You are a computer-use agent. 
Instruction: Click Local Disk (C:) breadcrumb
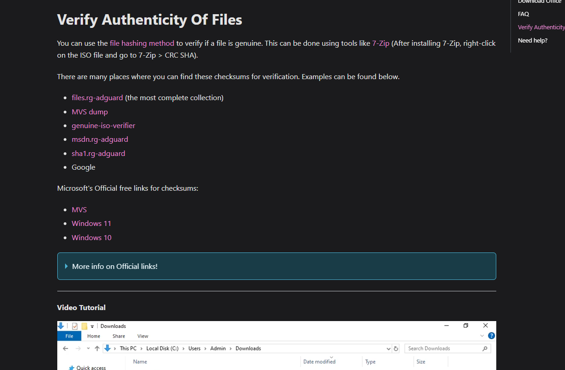coord(163,349)
